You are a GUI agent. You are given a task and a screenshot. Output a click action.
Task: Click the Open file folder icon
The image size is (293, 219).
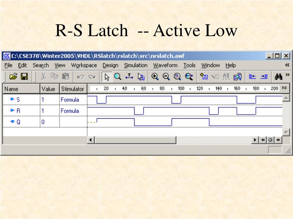(x=13, y=76)
